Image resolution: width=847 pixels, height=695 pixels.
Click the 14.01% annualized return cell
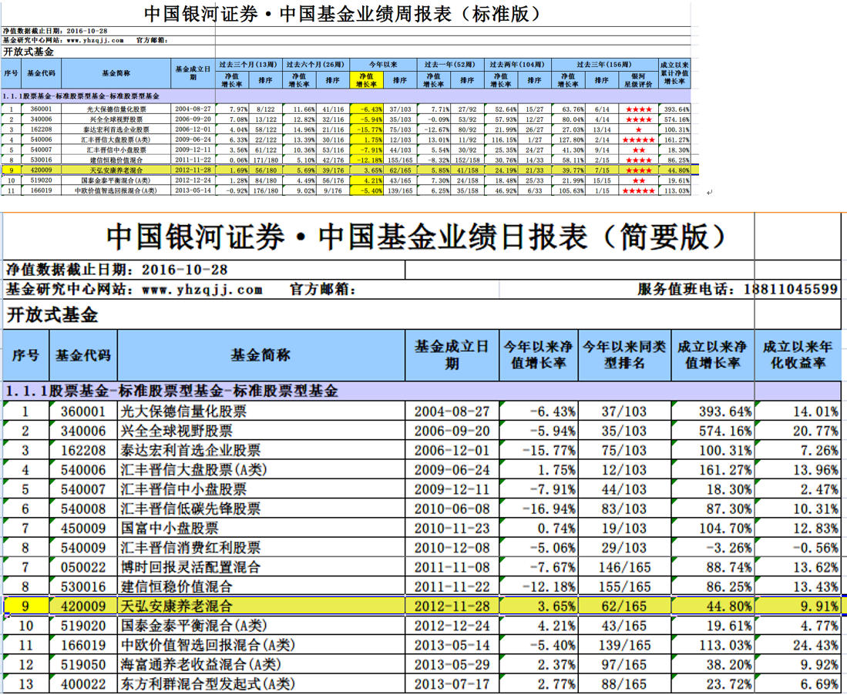point(798,411)
